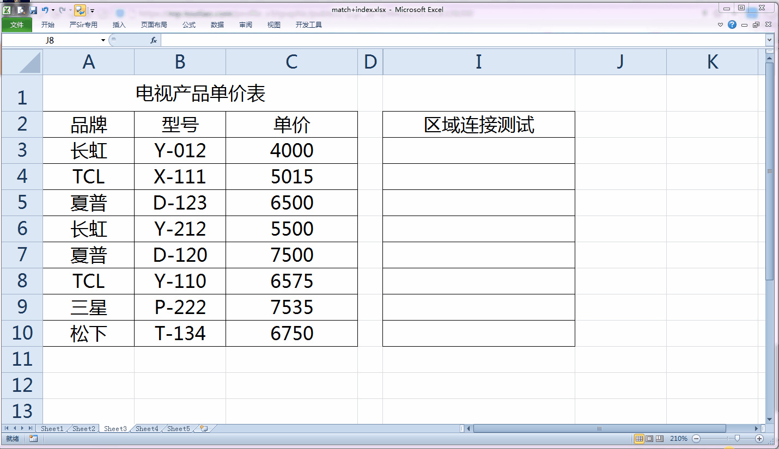Toggle Page Break Preview view
Screen dimensions: 779x449
click(659, 439)
